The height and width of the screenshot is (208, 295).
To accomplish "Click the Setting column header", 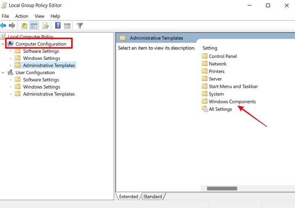I will [x=210, y=48].
